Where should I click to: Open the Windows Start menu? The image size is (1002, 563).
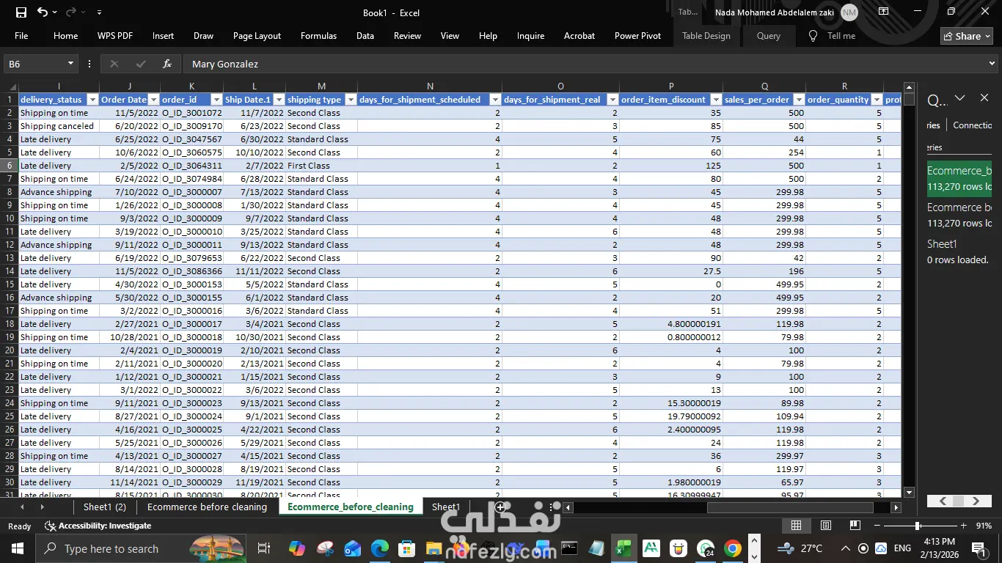tap(17, 548)
